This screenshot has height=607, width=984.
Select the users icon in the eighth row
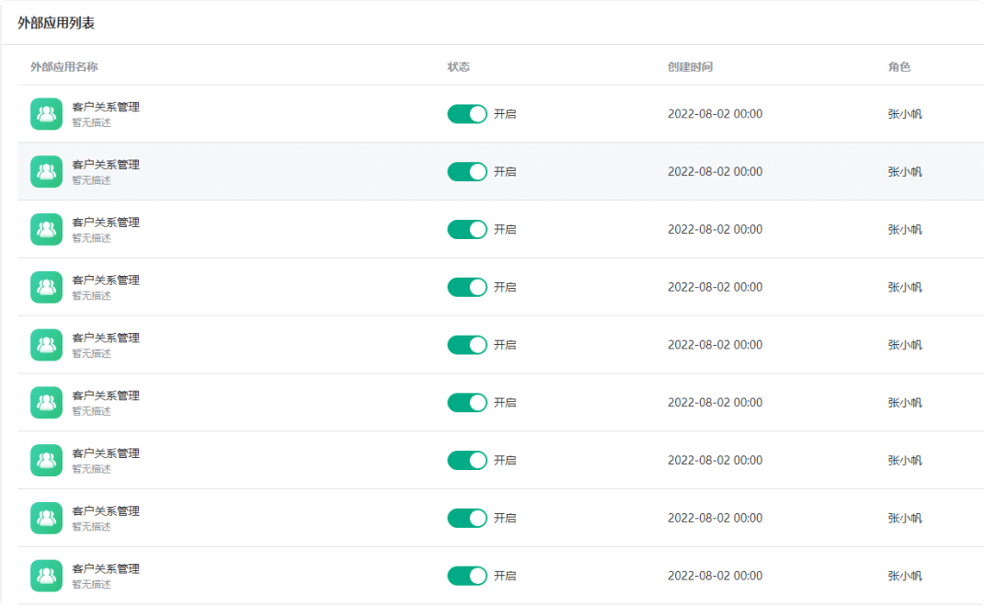coord(46,518)
